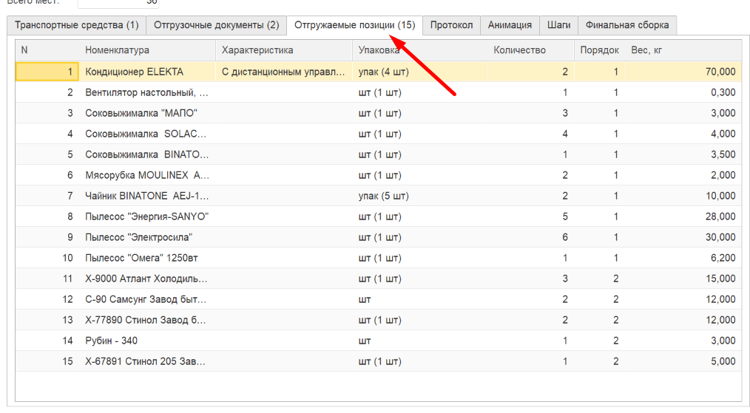Select Пылесос "Электросила" row
This screenshot has height=413, width=750.
point(379,237)
